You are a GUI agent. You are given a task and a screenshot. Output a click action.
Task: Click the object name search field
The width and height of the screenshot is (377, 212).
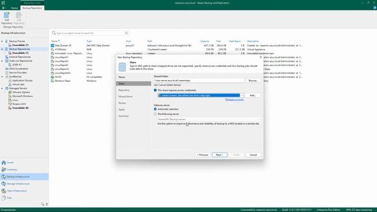coord(90,33)
